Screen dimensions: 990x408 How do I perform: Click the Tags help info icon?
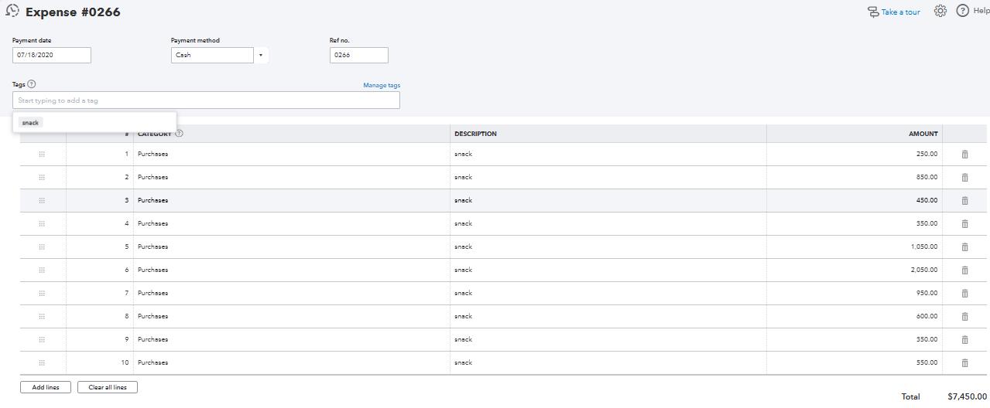32,84
